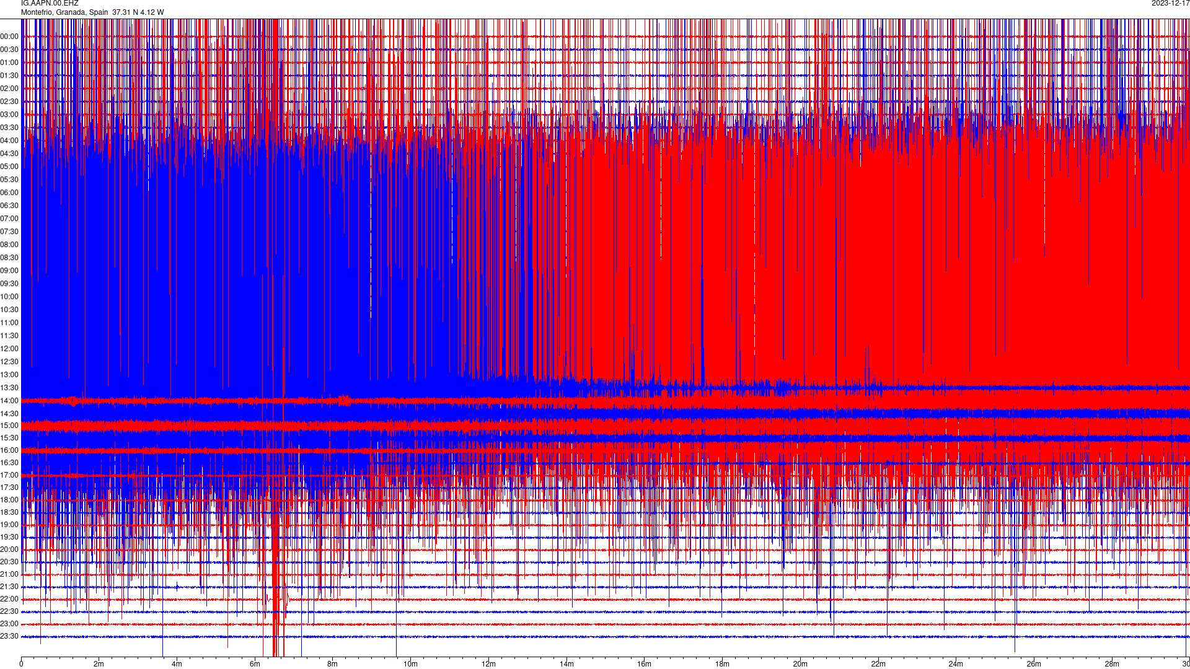This screenshot has height=669, width=1190.
Task: Click the 14m tick on the time axis
Action: click(566, 664)
